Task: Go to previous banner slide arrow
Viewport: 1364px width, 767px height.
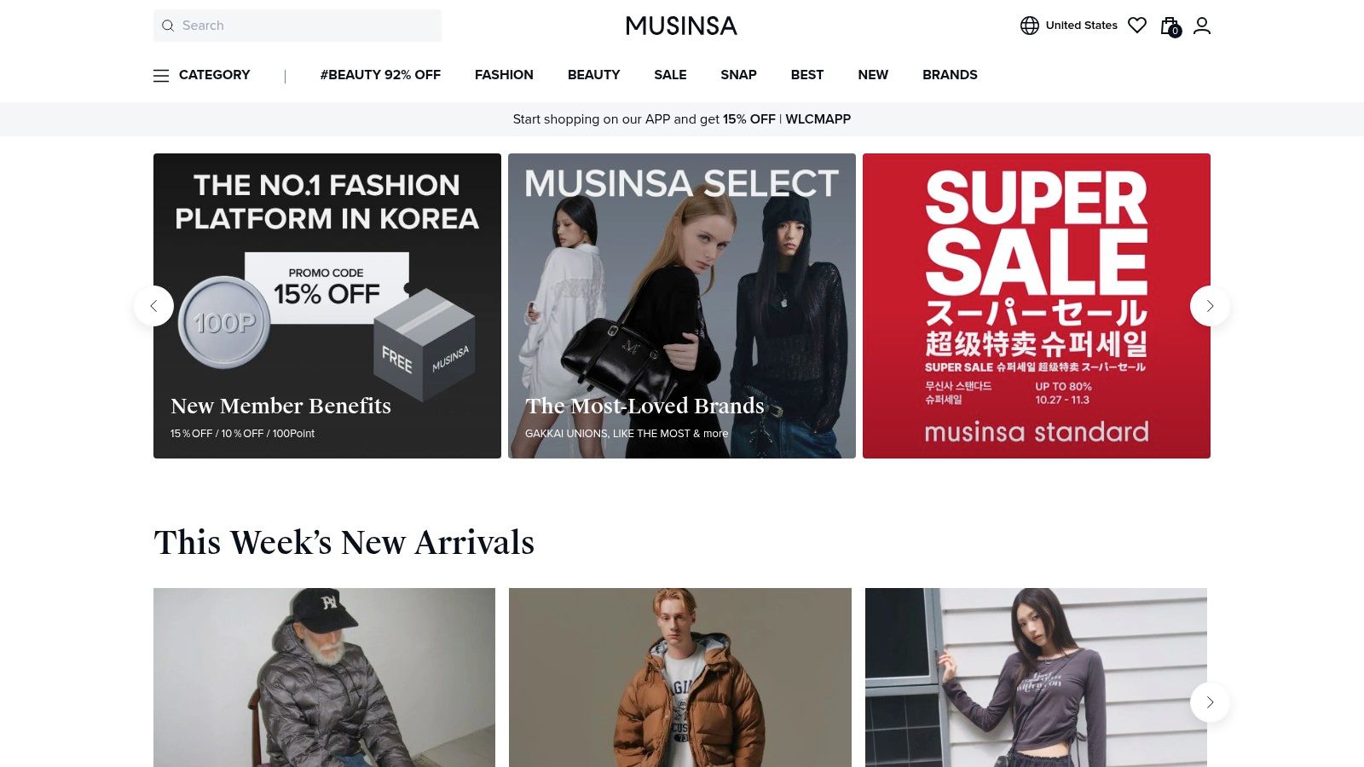Action: point(153,306)
